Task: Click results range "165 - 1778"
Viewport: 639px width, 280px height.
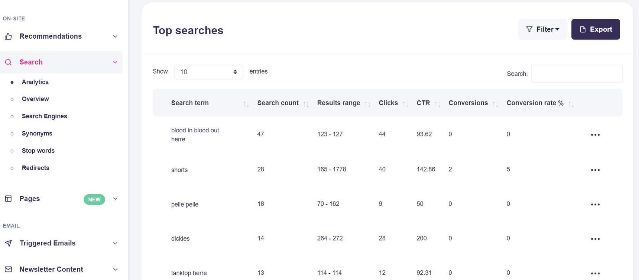Action: click(331, 170)
